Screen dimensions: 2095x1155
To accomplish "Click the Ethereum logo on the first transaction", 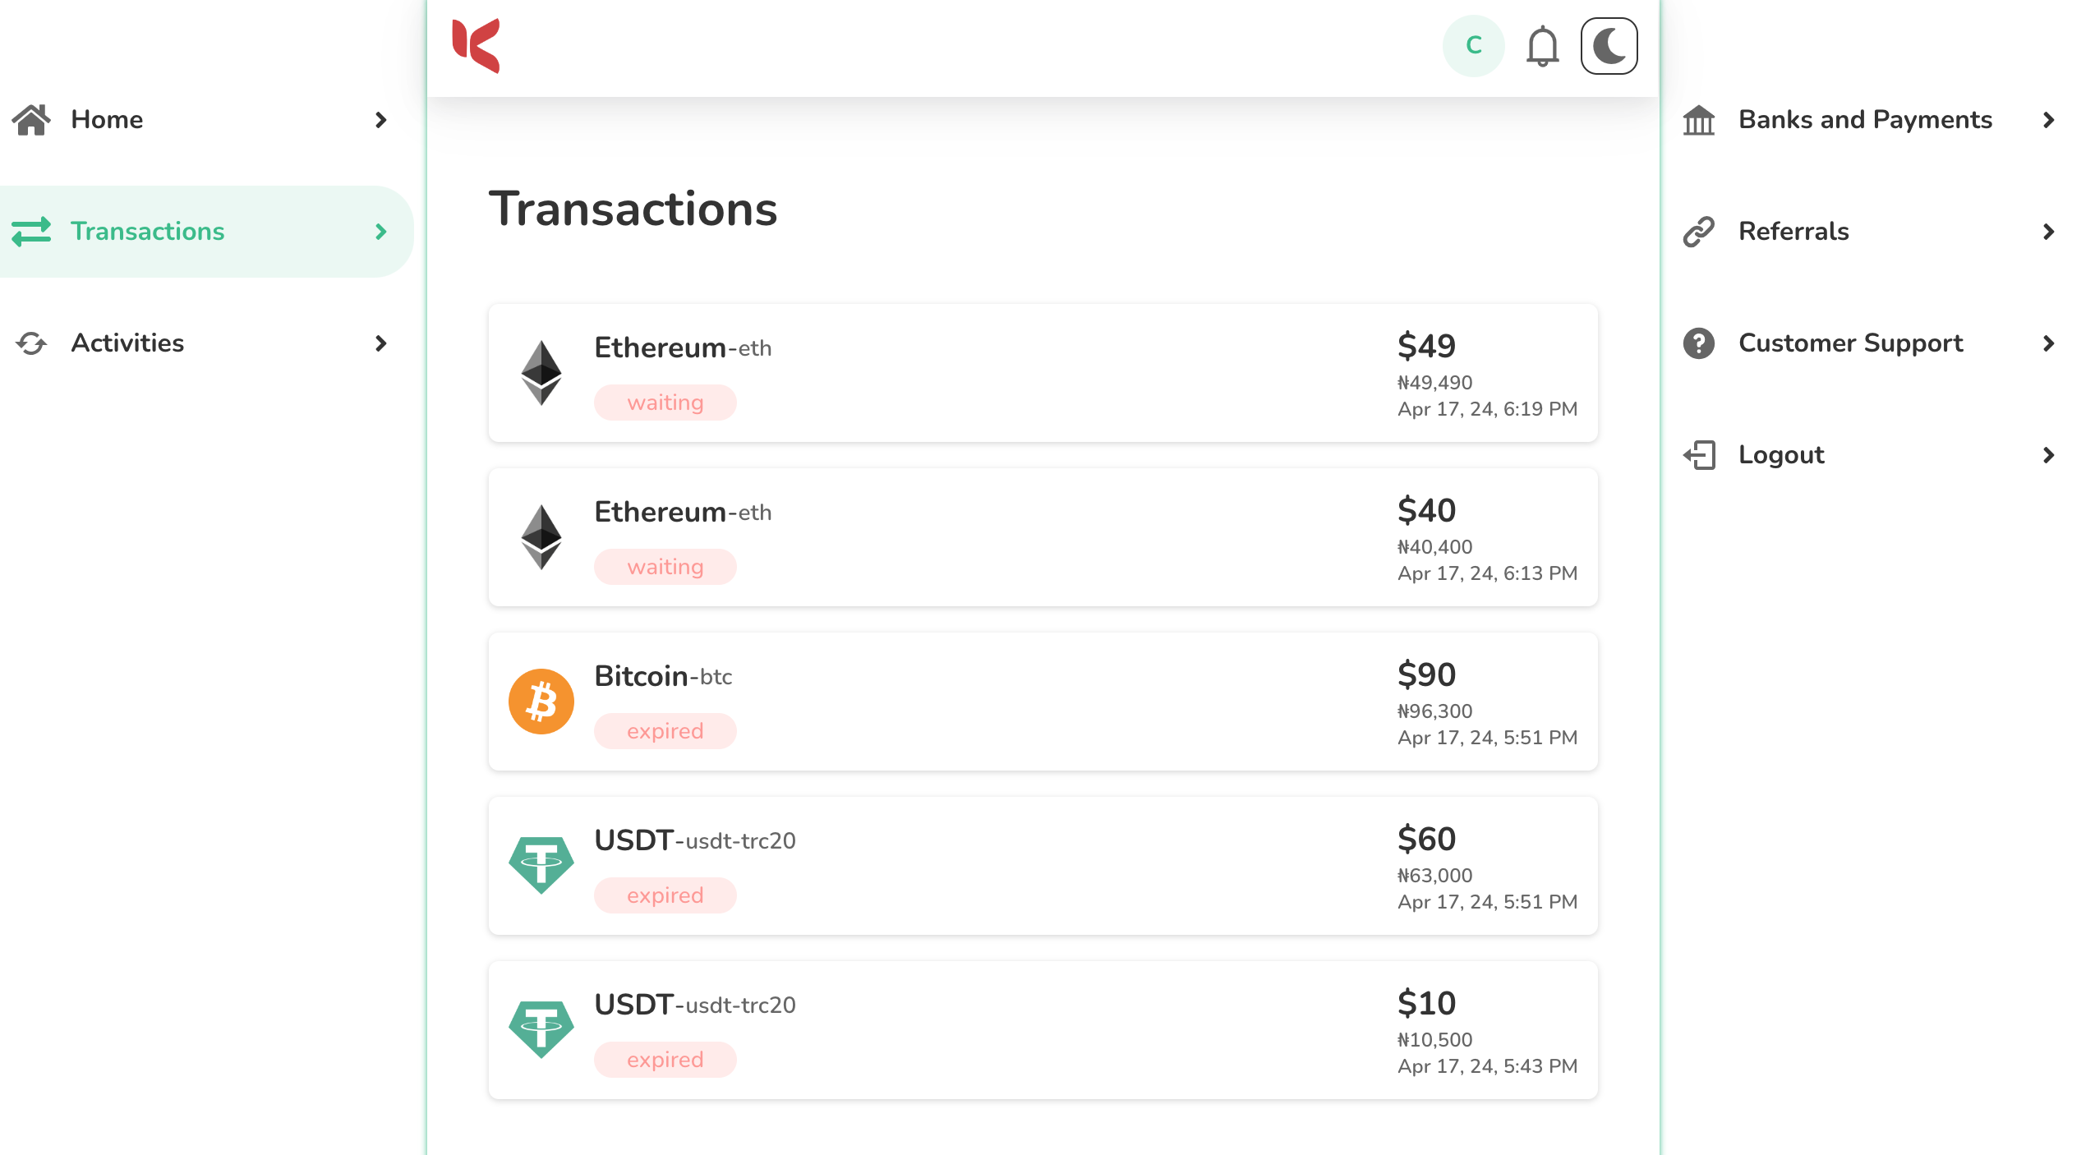I will tap(541, 372).
